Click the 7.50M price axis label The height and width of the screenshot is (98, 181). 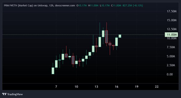tap(171, 47)
